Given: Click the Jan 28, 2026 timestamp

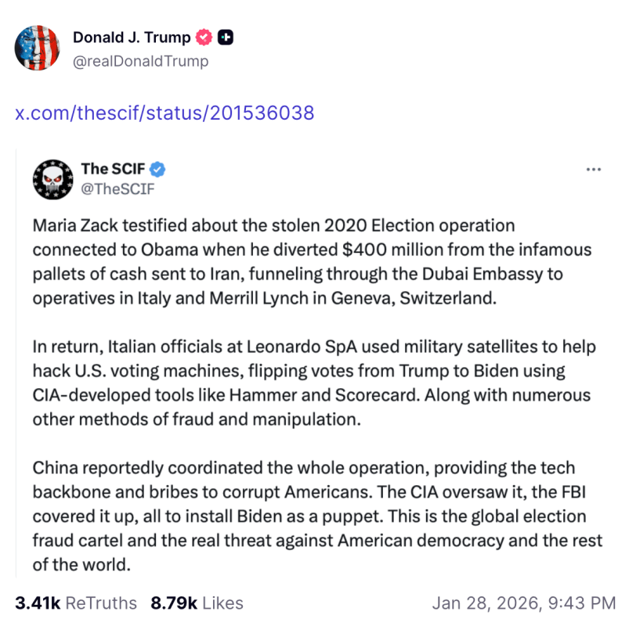Looking at the screenshot, I should click(x=522, y=603).
